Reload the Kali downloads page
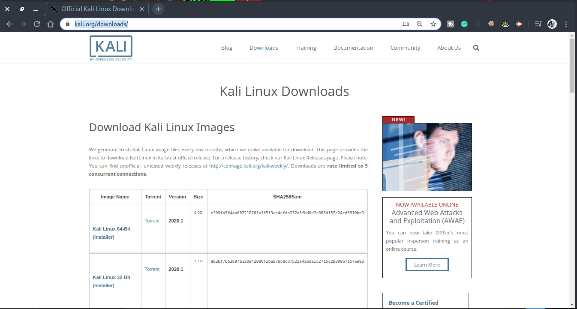 click(x=37, y=24)
